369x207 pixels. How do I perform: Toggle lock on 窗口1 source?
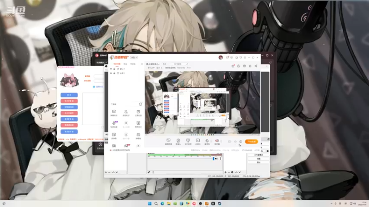pos(114,69)
